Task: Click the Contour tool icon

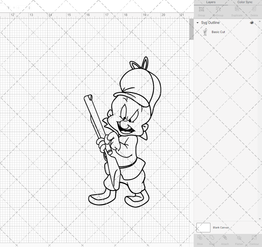Action: click(254, 238)
